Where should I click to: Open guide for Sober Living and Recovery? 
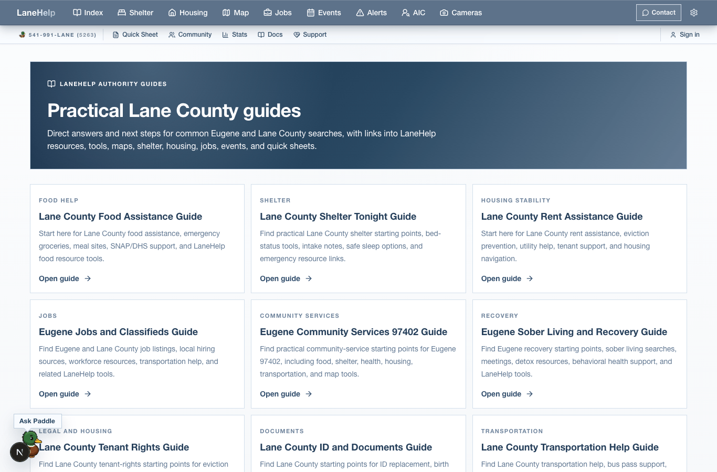pyautogui.click(x=507, y=394)
